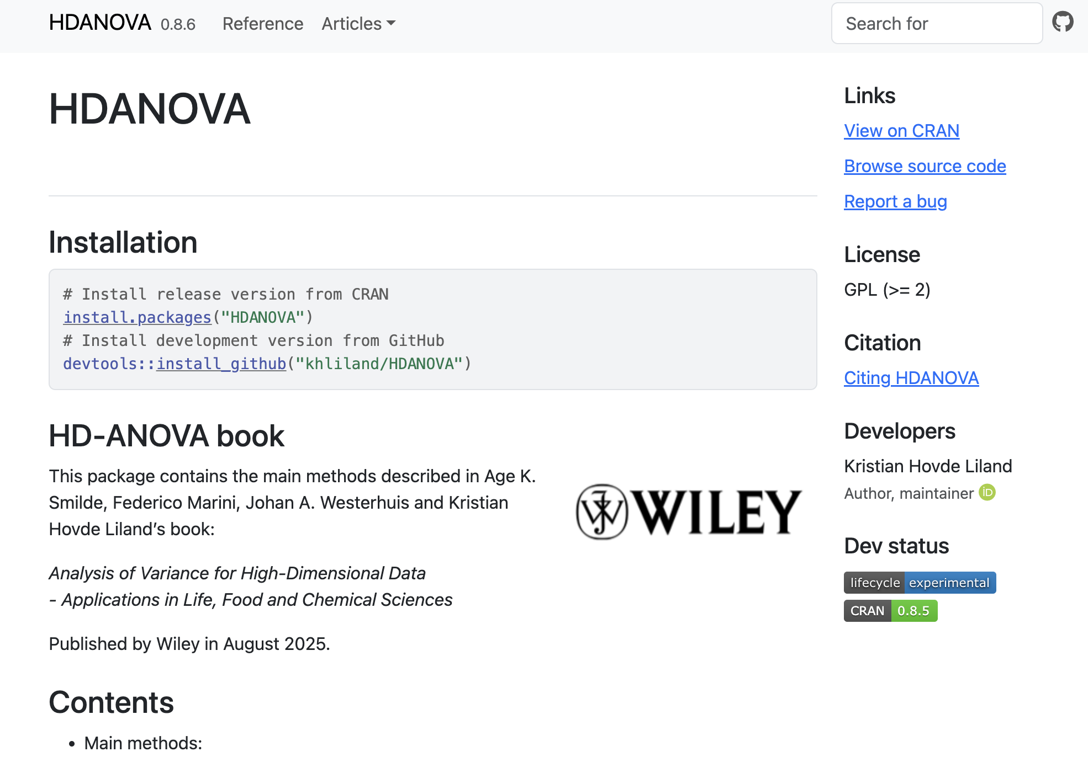Click the Install development version from GitHub comment
Screen dimensions: 1088x757
point(253,340)
